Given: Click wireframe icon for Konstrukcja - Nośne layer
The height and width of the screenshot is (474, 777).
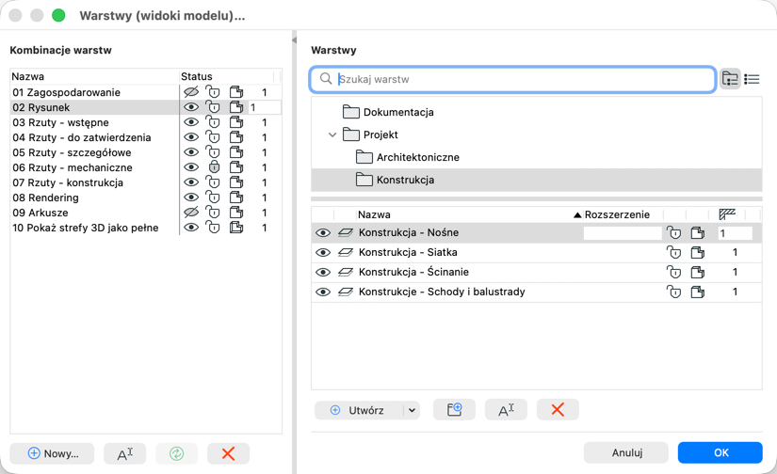Looking at the screenshot, I should (698, 232).
